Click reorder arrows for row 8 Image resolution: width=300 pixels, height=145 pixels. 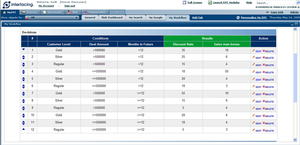pyautogui.click(x=24, y=101)
